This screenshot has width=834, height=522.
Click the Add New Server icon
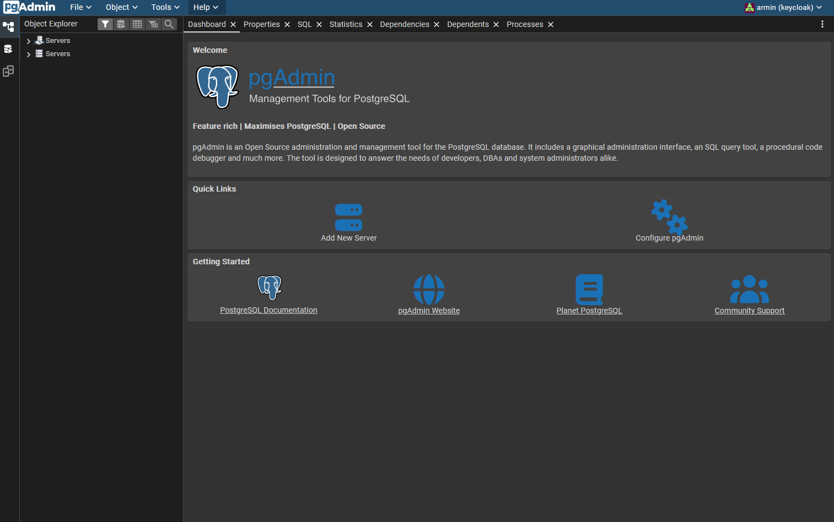(349, 218)
